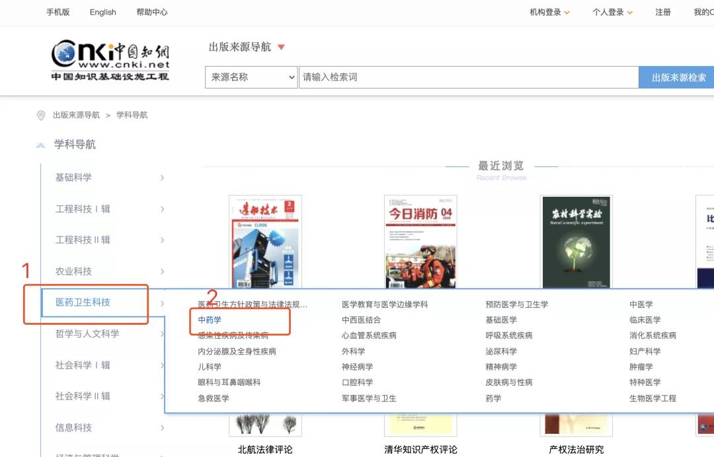Switch to the English version

tap(102, 12)
